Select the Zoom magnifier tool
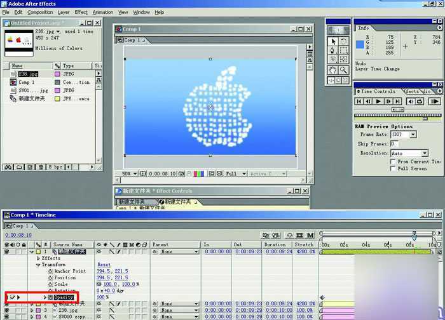This screenshot has height=320, width=445. (343, 70)
